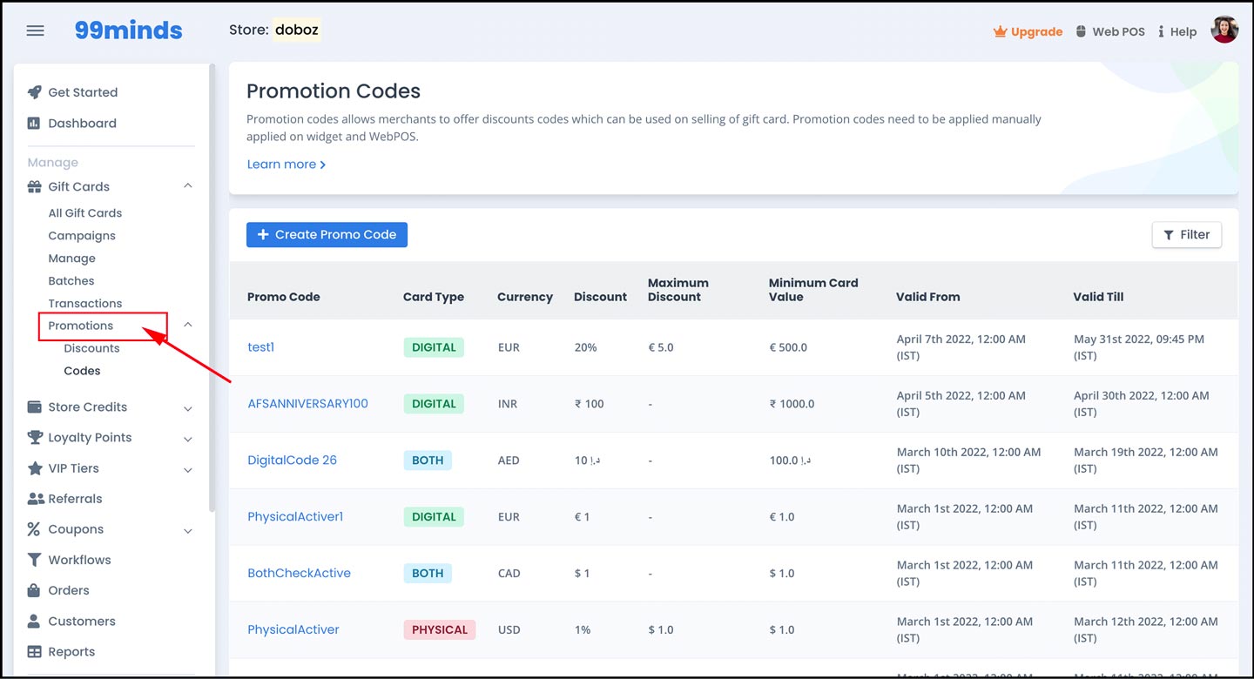This screenshot has width=1254, height=679.
Task: Open the BothCheckActive promo code
Action: pos(299,574)
